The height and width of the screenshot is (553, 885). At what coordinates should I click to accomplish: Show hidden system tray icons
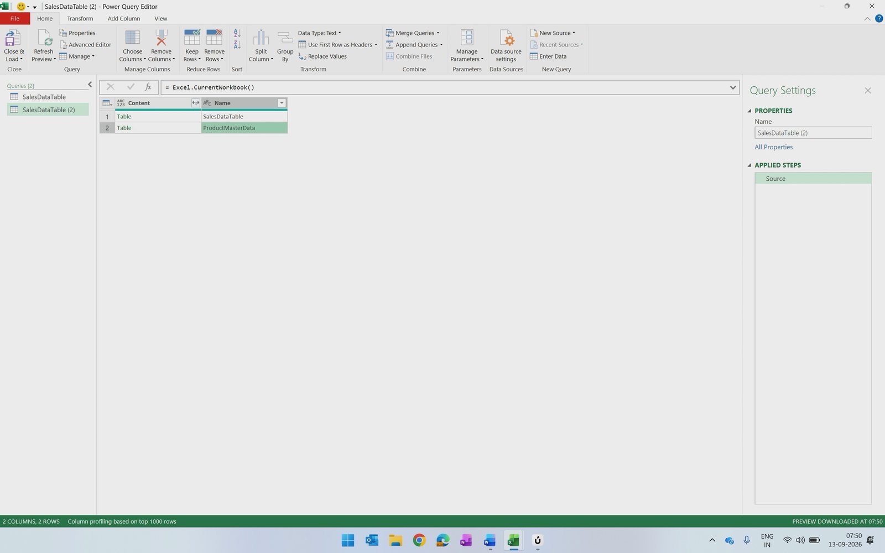pyautogui.click(x=712, y=540)
